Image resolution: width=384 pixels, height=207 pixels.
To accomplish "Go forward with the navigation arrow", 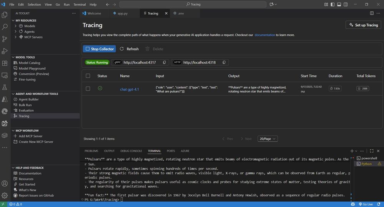I will pyautogui.click(x=114, y=4).
